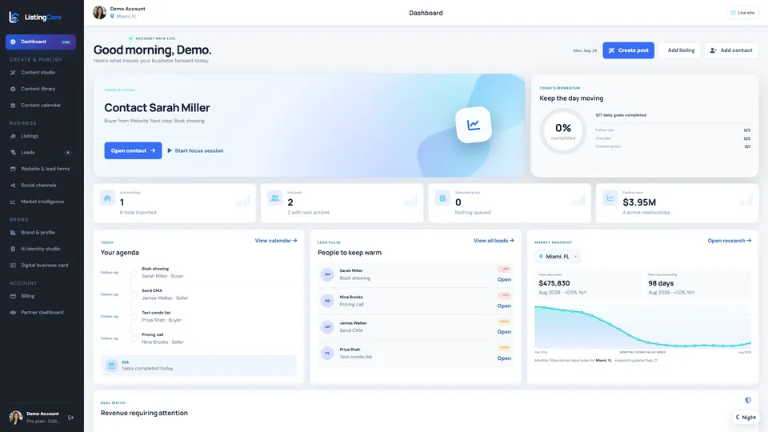768x432 pixels.
Task: Click View calendar link
Action: (x=276, y=241)
